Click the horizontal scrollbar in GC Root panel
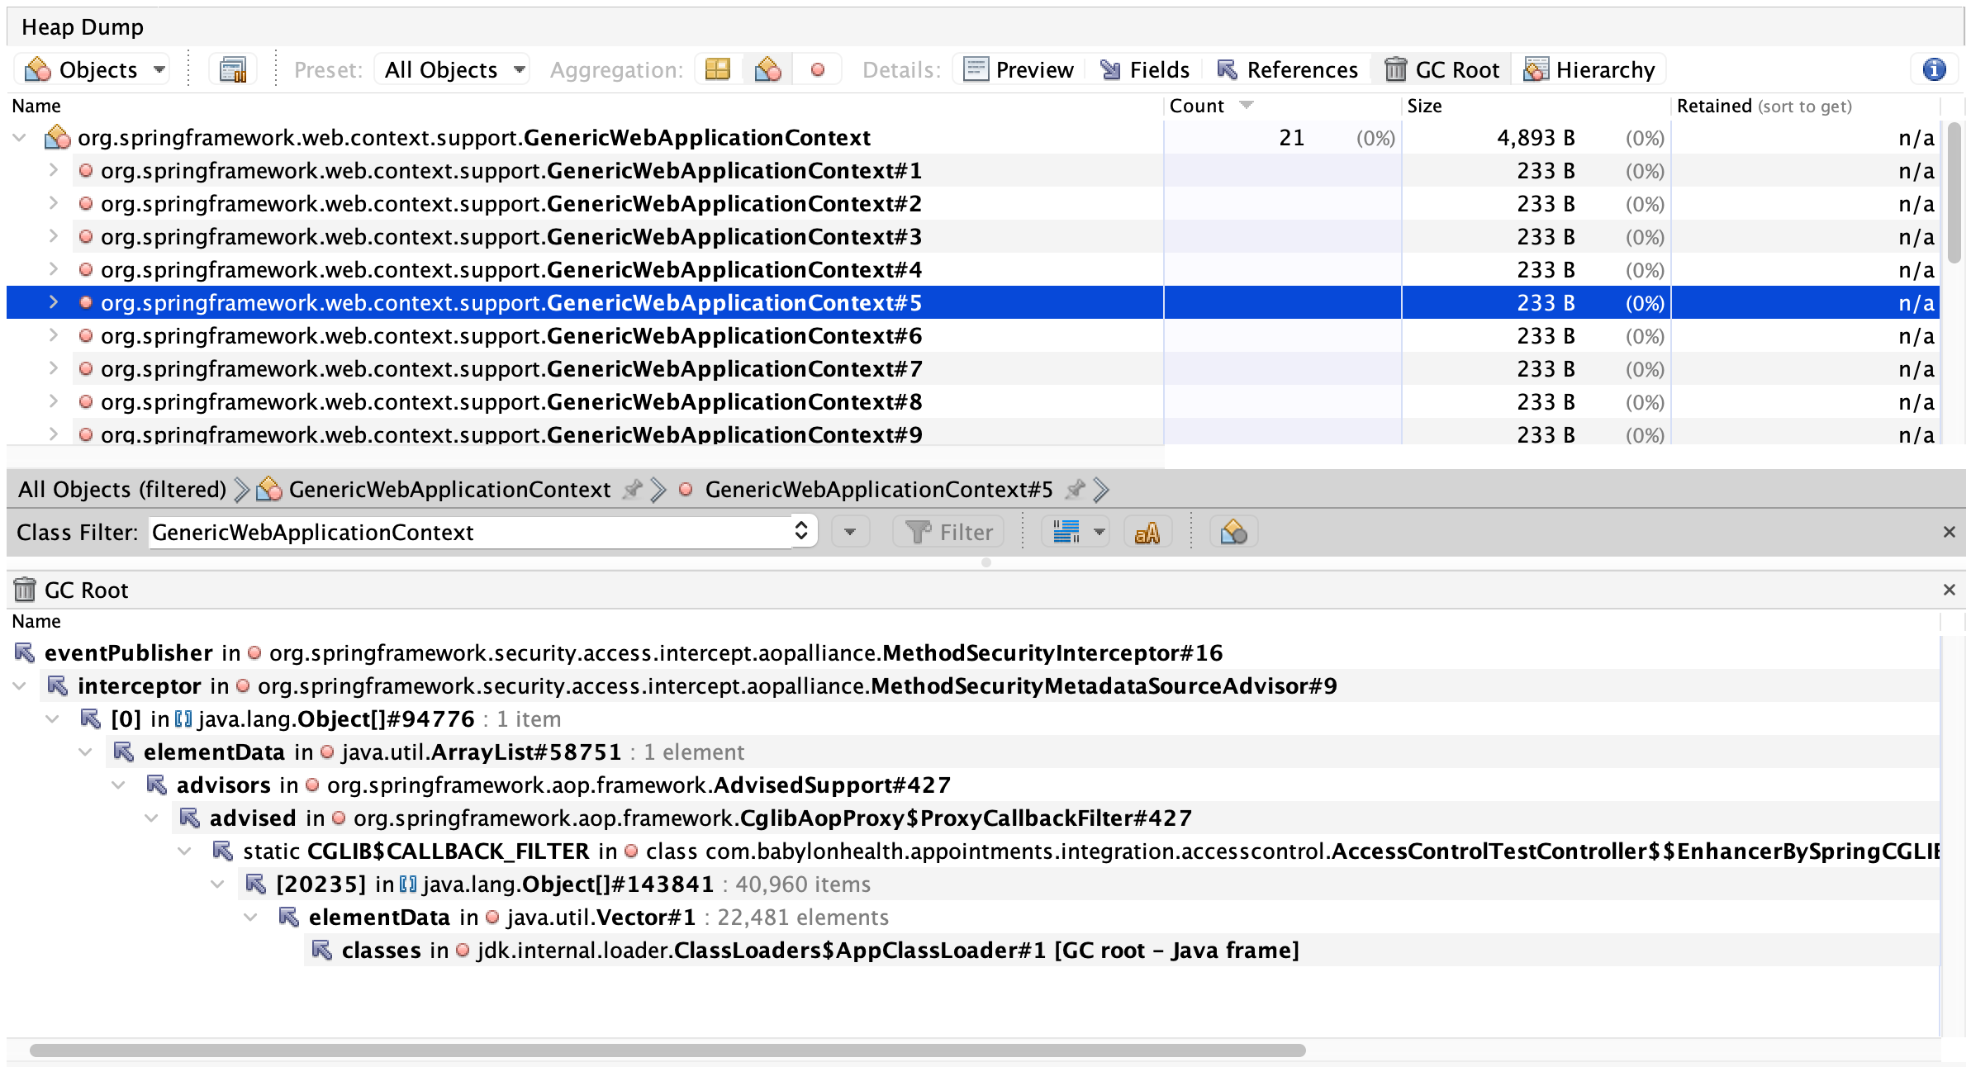The height and width of the screenshot is (1067, 1971). [x=667, y=1050]
